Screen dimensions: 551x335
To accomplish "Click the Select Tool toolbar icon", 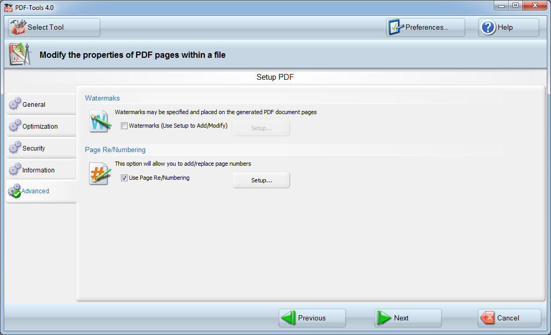I will pyautogui.click(x=17, y=27).
